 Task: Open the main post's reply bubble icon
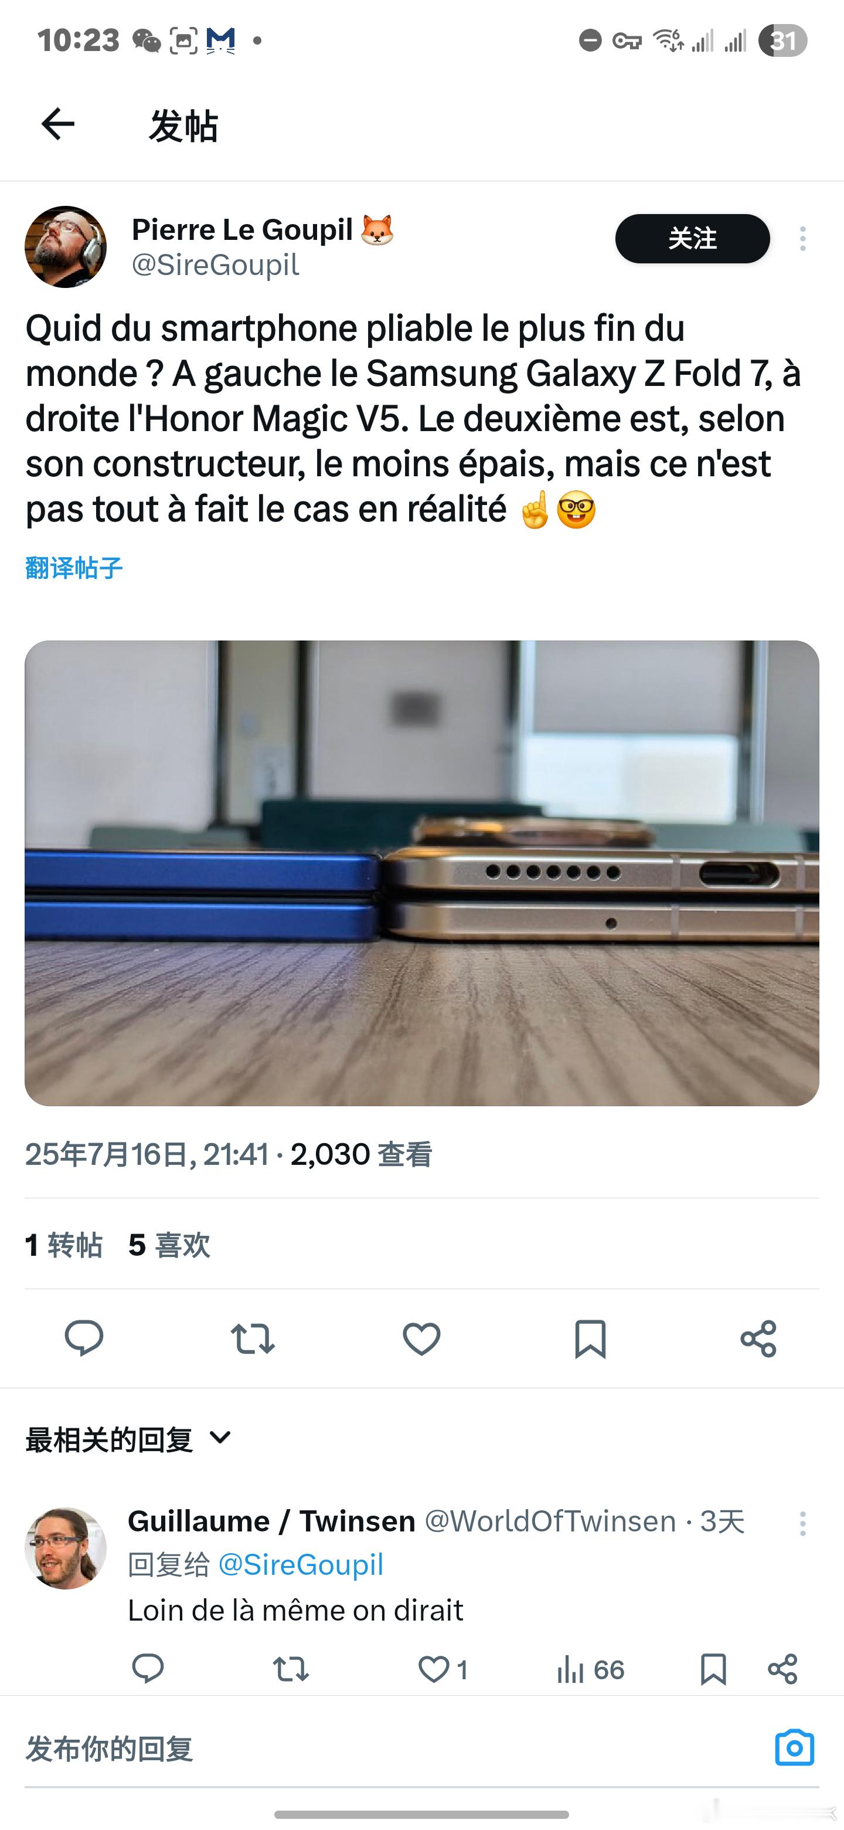point(84,1339)
